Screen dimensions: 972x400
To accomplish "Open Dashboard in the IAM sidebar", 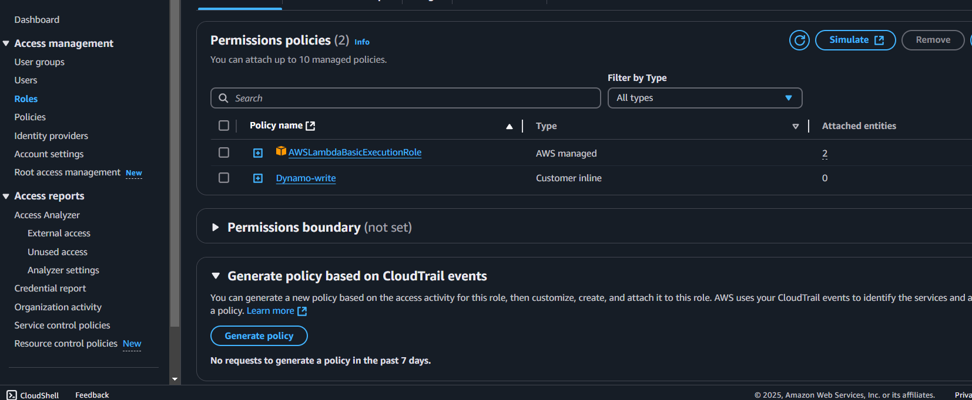I will [37, 19].
